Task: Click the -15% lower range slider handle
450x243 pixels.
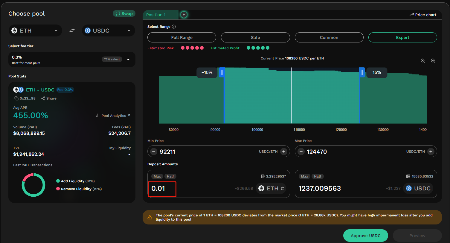Action: click(222, 72)
